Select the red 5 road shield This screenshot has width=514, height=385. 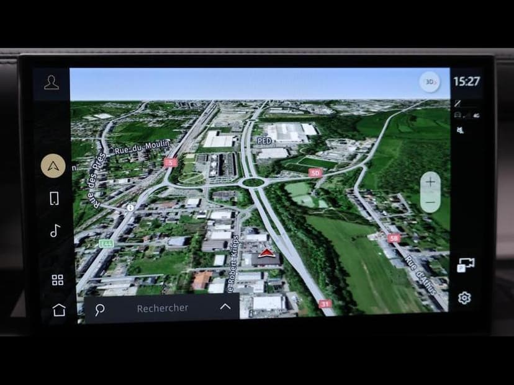tap(171, 162)
